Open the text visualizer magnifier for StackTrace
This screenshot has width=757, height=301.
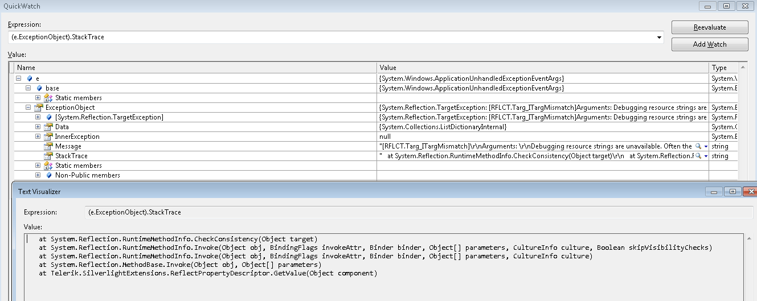(698, 156)
